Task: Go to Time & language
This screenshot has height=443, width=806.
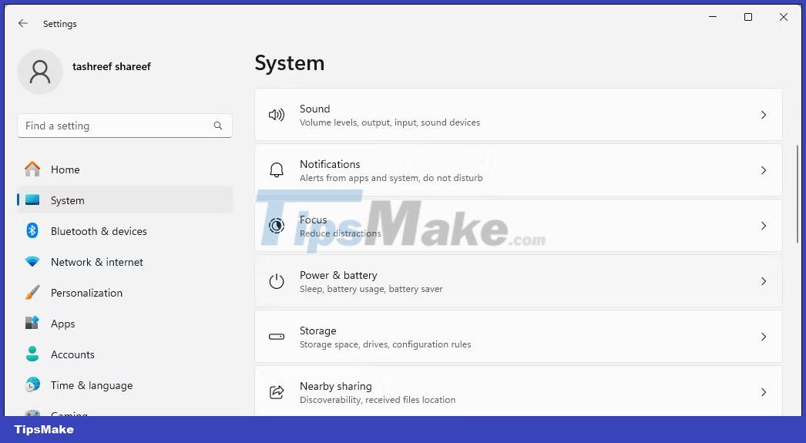Action: [x=125, y=385]
